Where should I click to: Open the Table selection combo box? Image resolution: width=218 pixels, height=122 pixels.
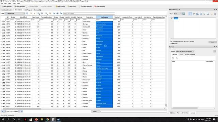[15, 14]
